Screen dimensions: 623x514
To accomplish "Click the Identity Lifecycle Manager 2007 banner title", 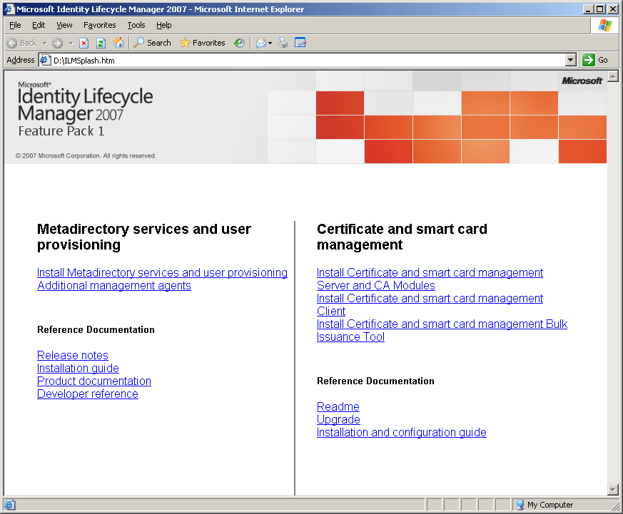I will point(86,104).
